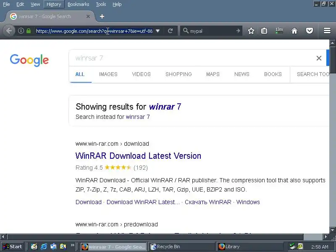This screenshot has width=336, height=252.
Task: Select winrsar 7 Google Search taskbar button
Action: (x=113, y=247)
